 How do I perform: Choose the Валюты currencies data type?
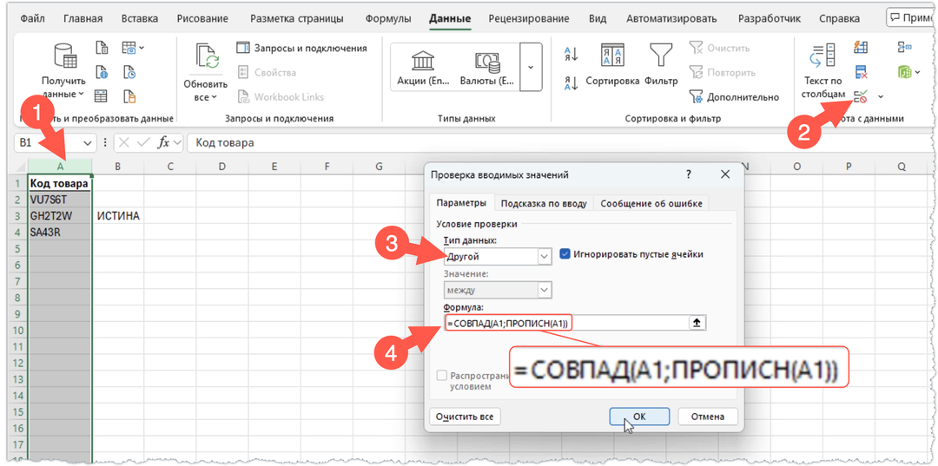click(487, 68)
